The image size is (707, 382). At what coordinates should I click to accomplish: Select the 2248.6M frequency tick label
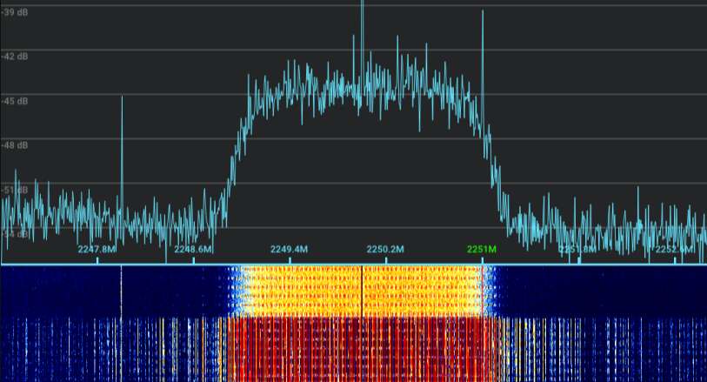click(193, 249)
